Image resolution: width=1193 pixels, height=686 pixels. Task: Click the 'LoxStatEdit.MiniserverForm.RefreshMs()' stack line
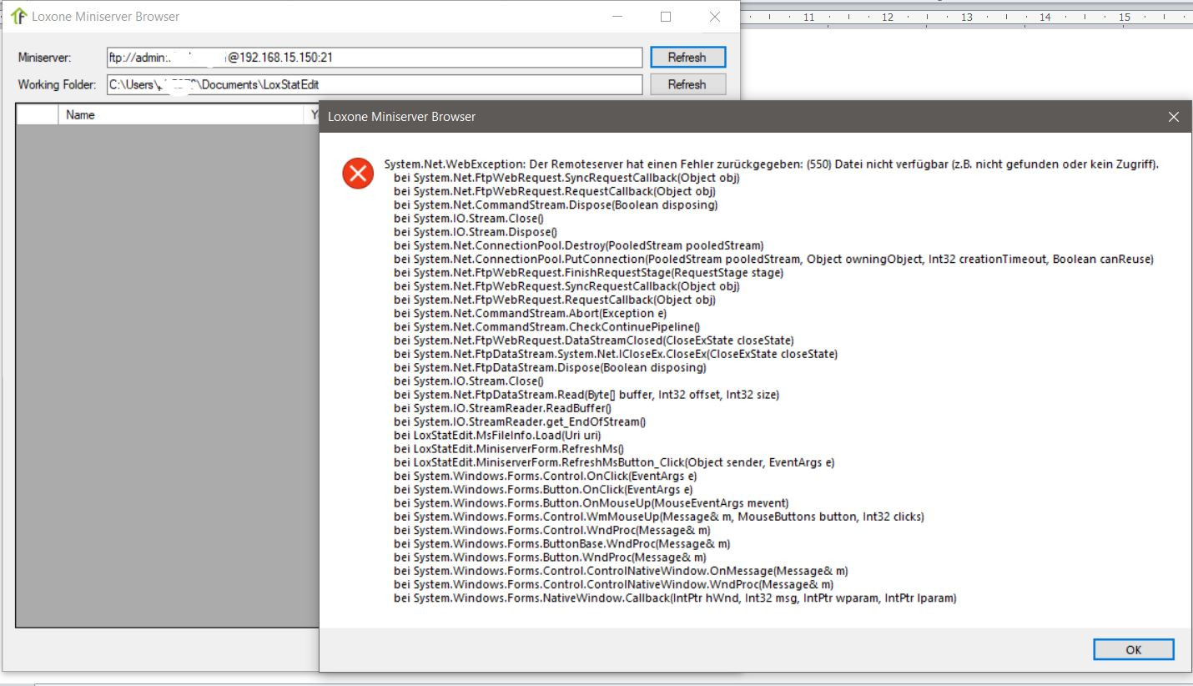point(509,449)
